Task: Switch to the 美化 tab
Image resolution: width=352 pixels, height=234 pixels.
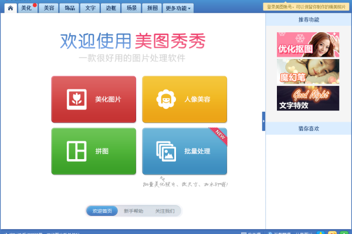Action: coord(27,8)
